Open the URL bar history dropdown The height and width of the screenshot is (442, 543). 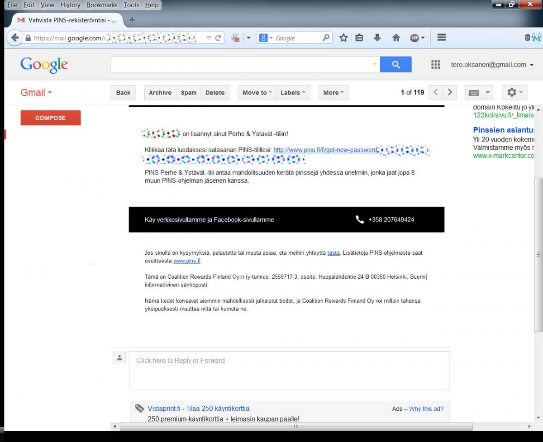pos(209,38)
